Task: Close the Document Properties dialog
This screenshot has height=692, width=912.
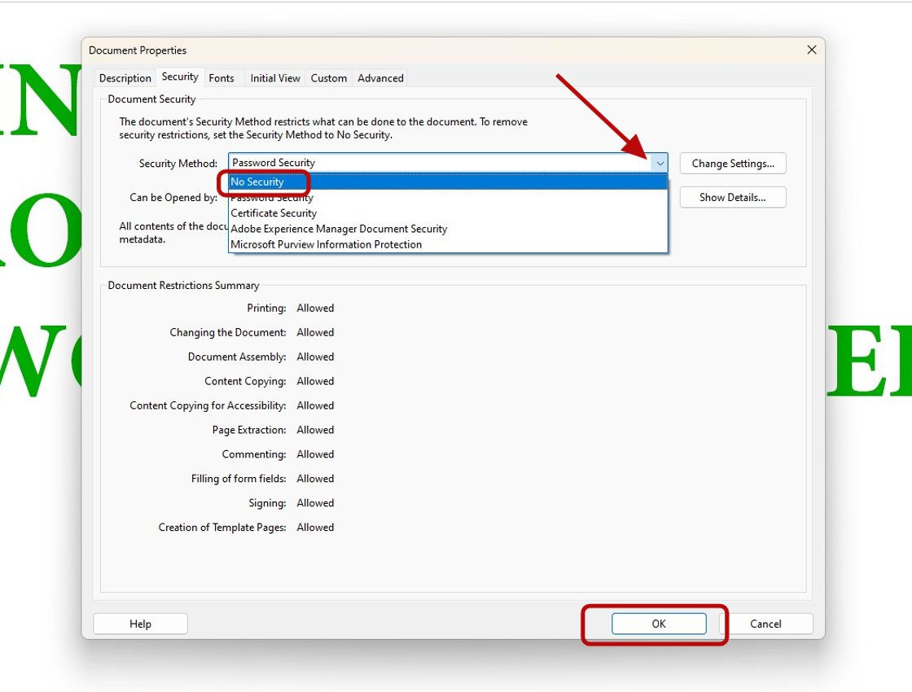Action: tap(811, 50)
